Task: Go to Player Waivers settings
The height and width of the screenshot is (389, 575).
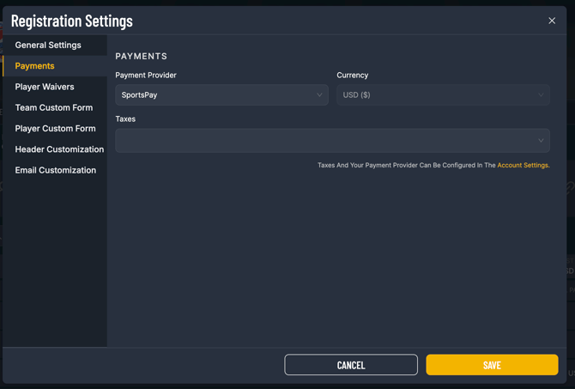Action: (x=45, y=87)
